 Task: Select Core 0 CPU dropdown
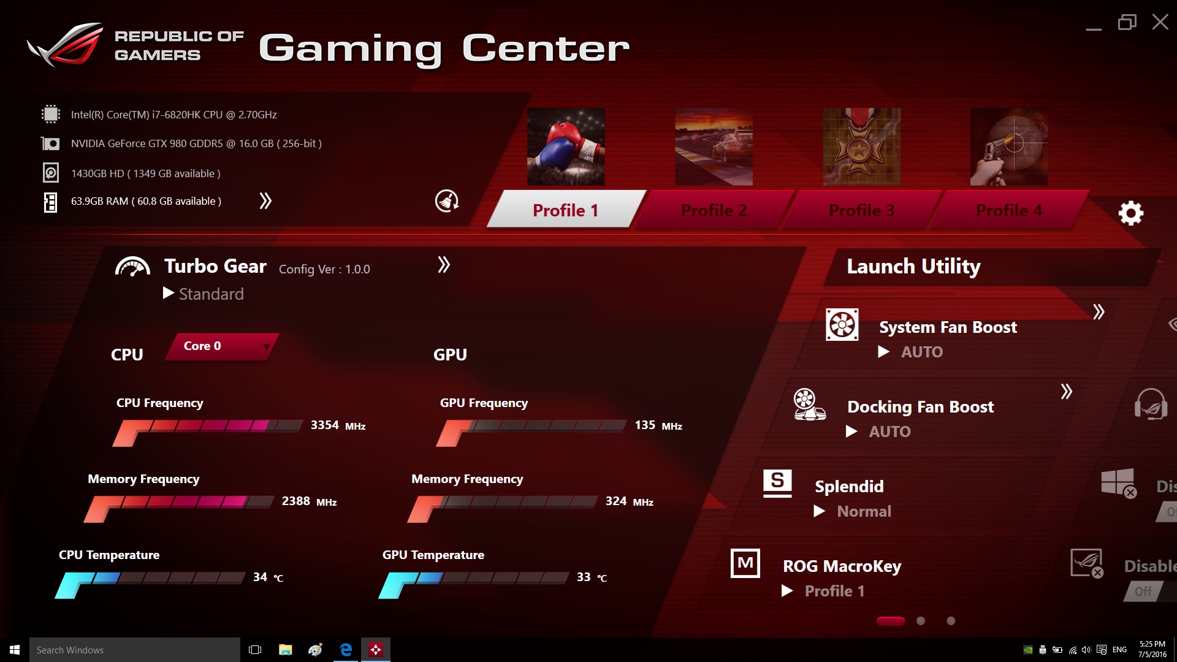tap(223, 345)
